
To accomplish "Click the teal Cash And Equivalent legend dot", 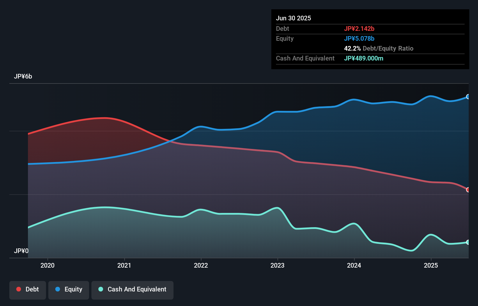I will pyautogui.click(x=100, y=289).
